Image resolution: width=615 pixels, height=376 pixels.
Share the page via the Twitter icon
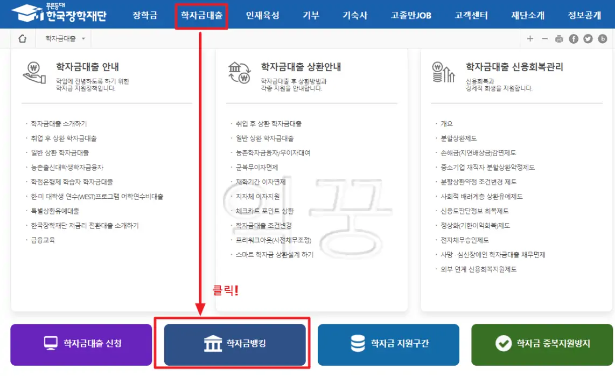588,39
